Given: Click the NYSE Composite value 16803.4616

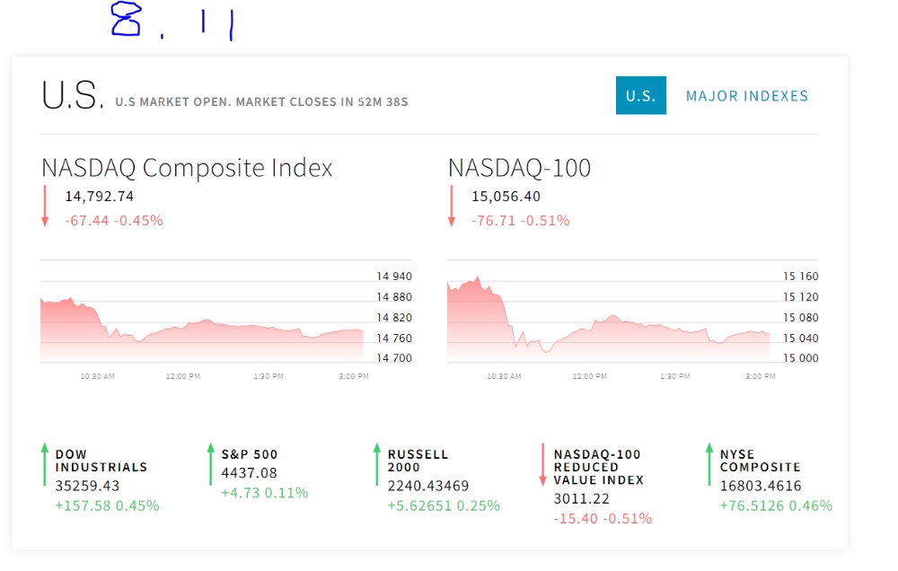Looking at the screenshot, I should coord(761,487).
